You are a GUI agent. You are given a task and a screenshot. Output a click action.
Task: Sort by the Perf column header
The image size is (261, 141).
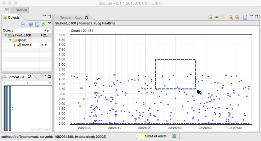(45, 30)
